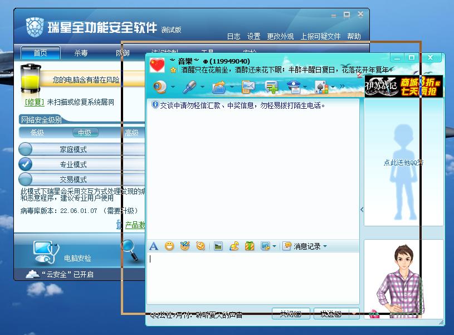Click the create discussion group icon
The image size is (454, 335).
271,87
